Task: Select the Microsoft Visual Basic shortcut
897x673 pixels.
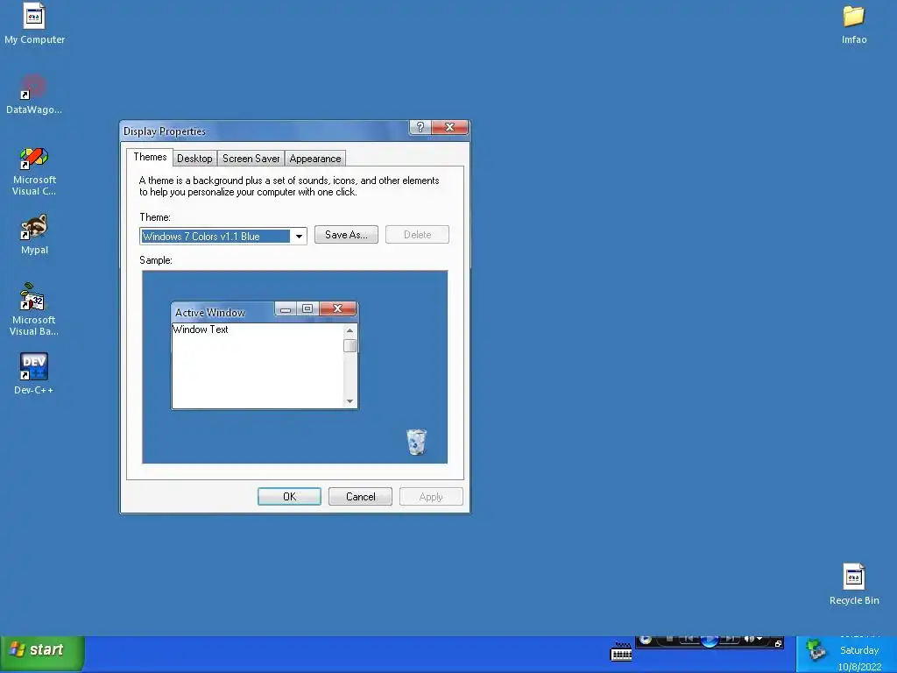Action: [x=34, y=309]
